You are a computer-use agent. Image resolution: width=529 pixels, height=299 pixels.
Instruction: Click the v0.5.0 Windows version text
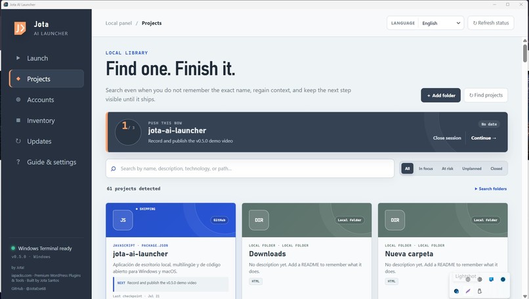(31, 257)
